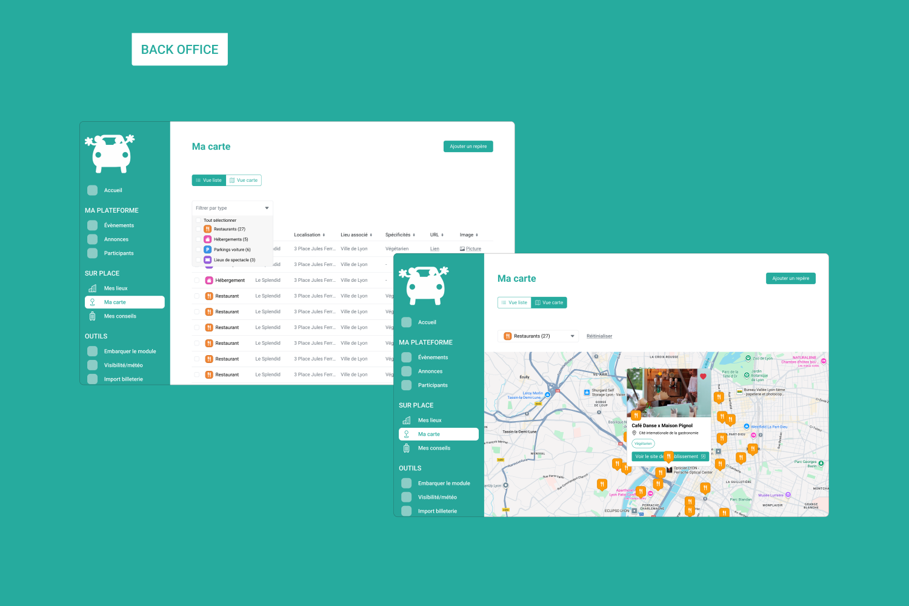
Task: Click the car logo in the front window
Action: [x=424, y=285]
